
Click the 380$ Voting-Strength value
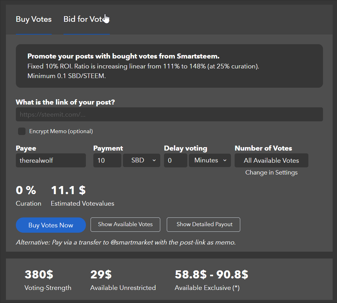pos(39,275)
